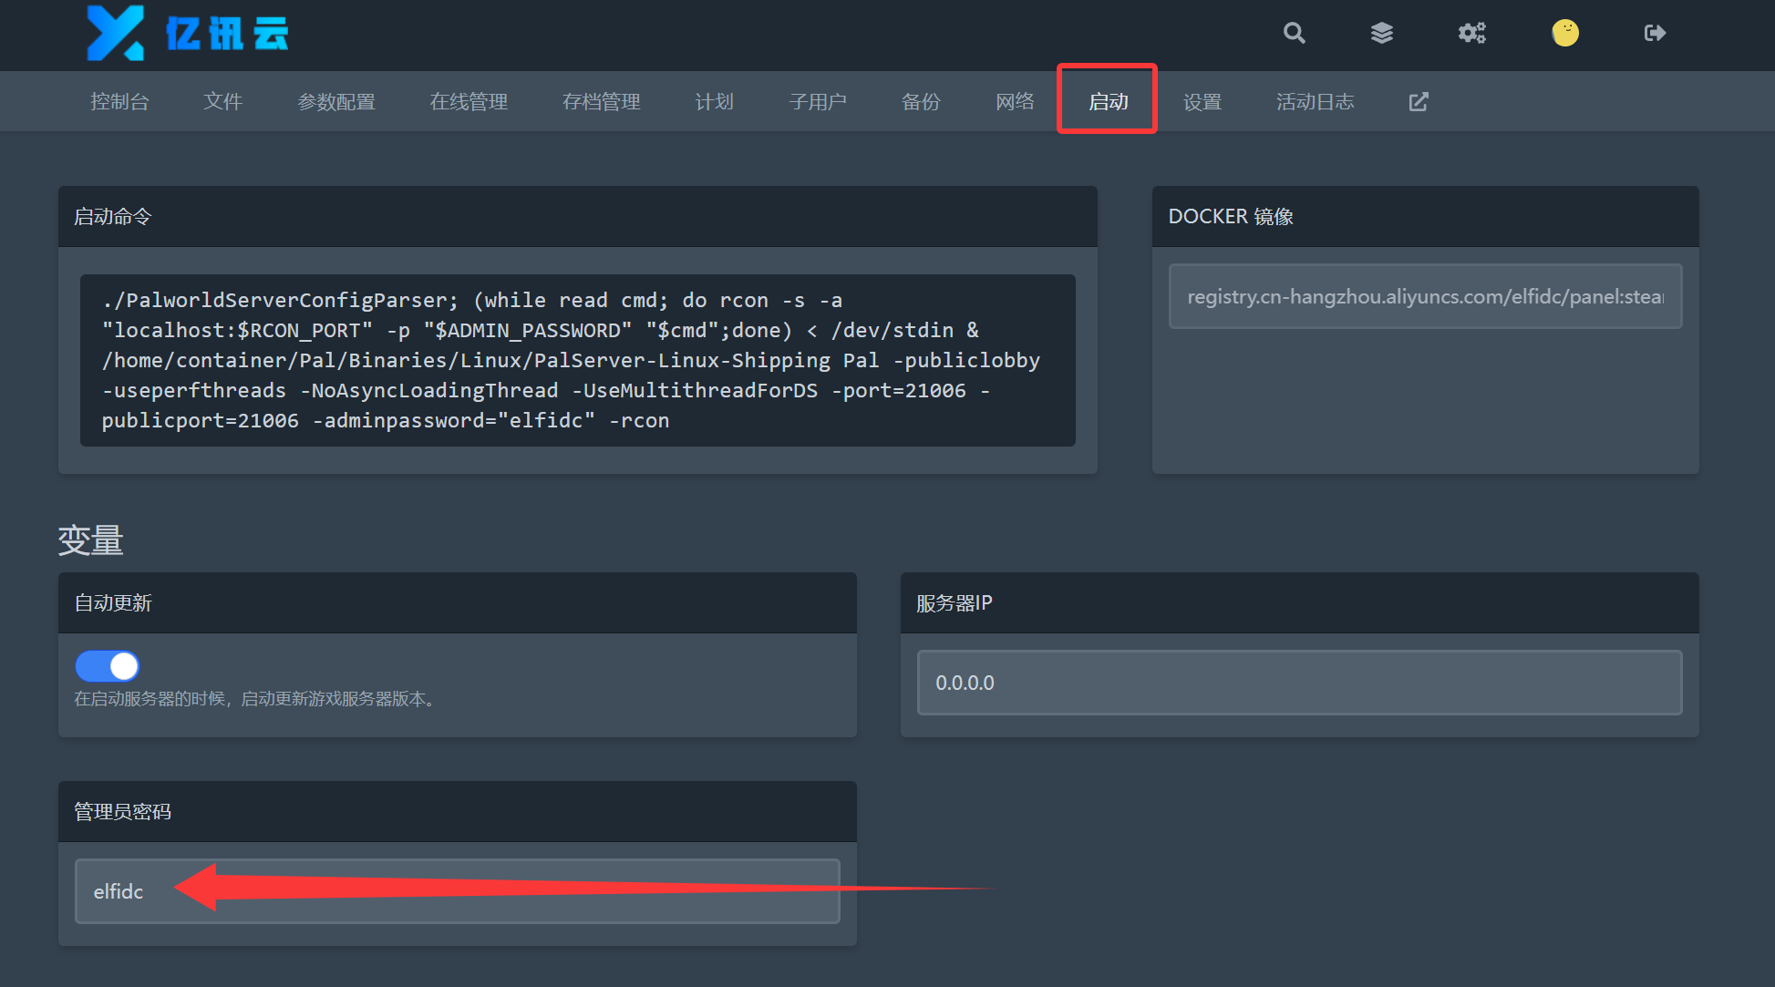1775x987 pixels.
Task: Open the external link icon tab
Action: coord(1419,101)
